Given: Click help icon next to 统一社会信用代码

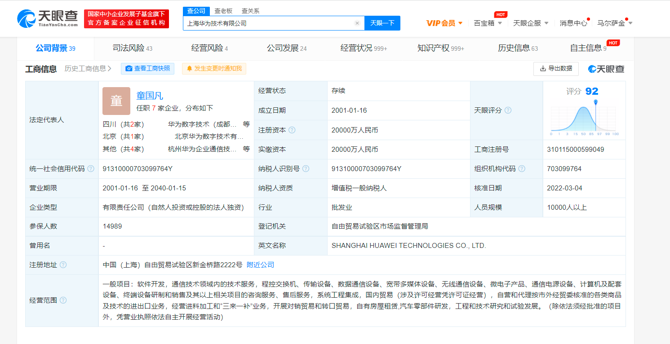Looking at the screenshot, I should (x=91, y=168).
